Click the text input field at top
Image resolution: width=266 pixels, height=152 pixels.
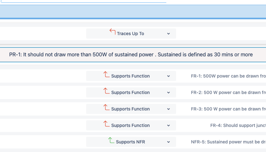(84, 1)
